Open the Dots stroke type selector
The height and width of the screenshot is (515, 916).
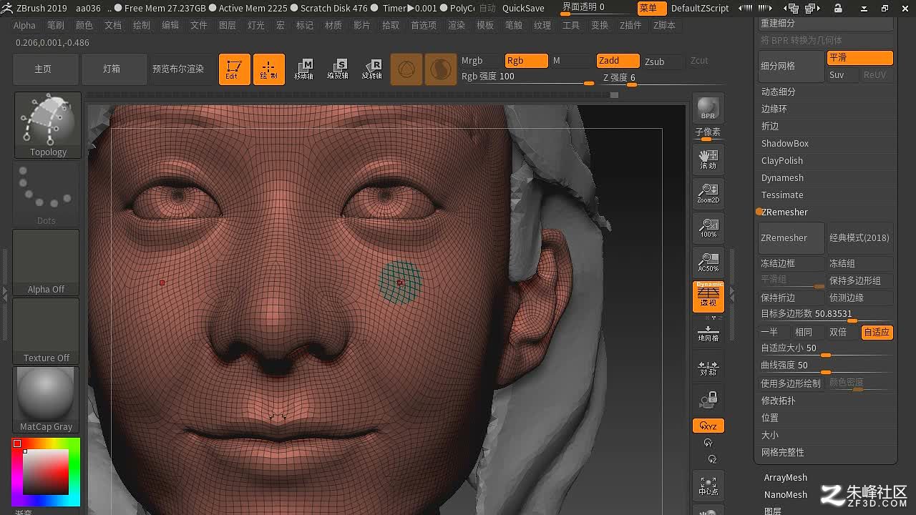47,194
